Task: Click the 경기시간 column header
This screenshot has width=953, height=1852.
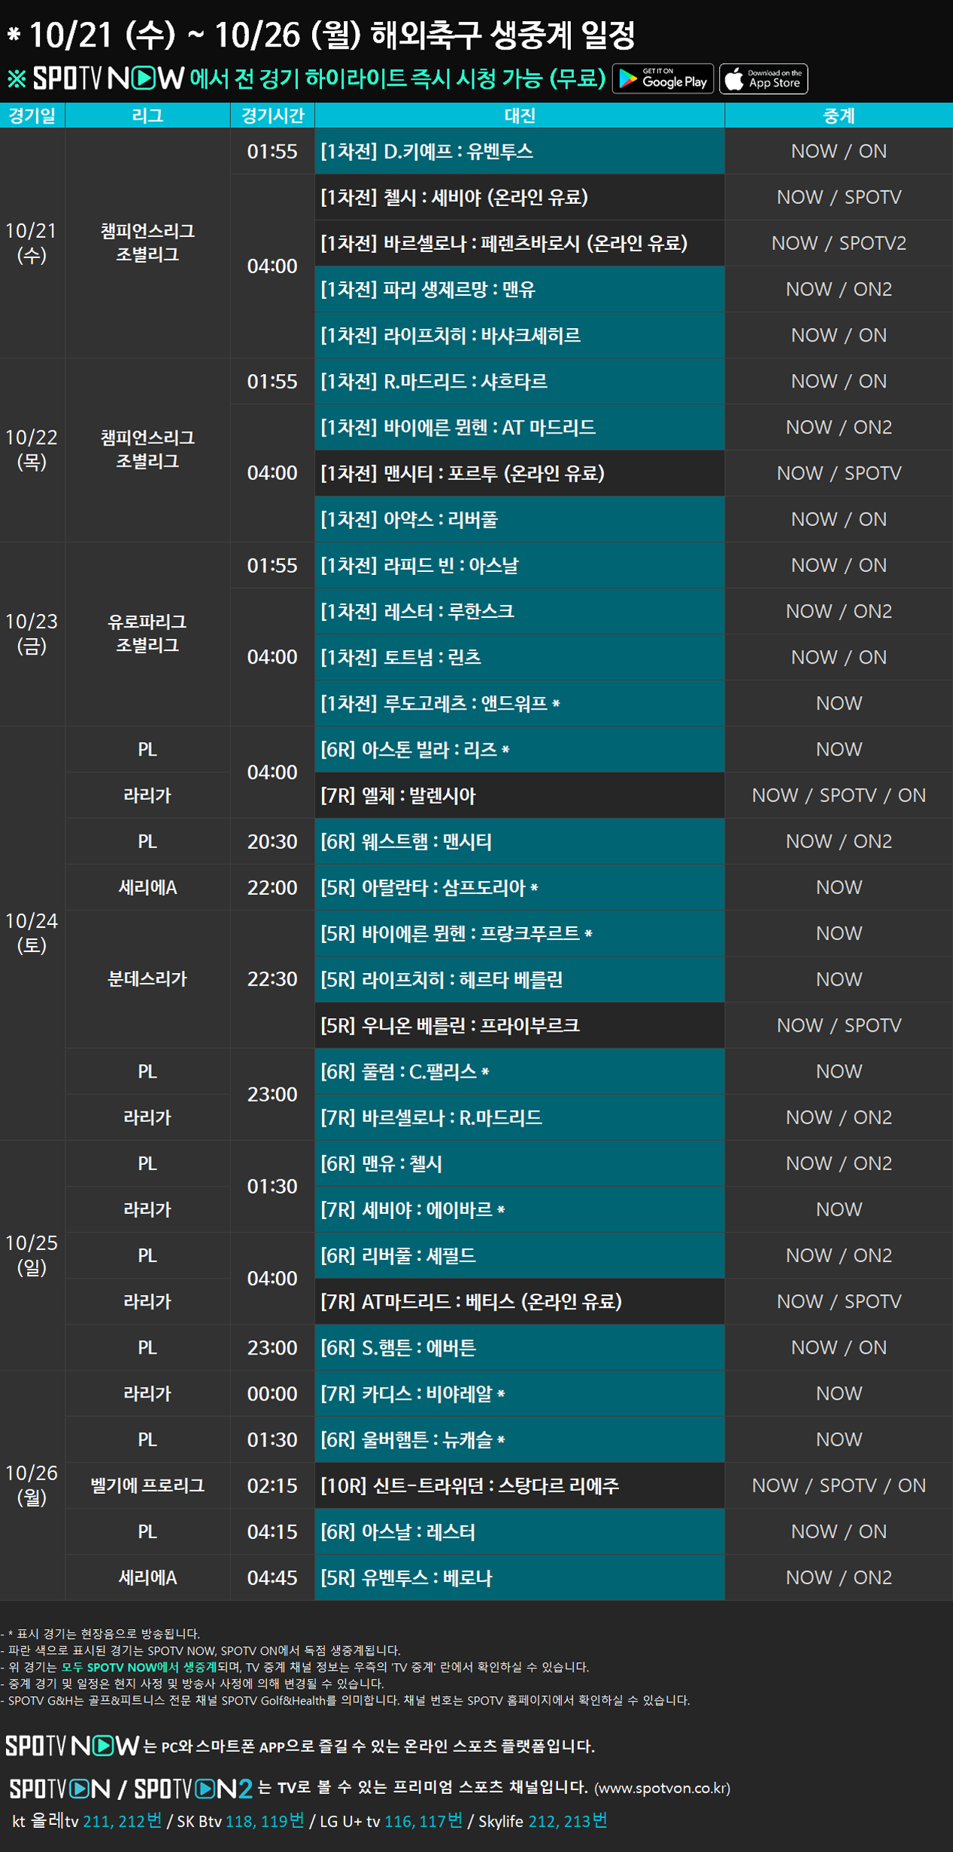Action: (272, 116)
